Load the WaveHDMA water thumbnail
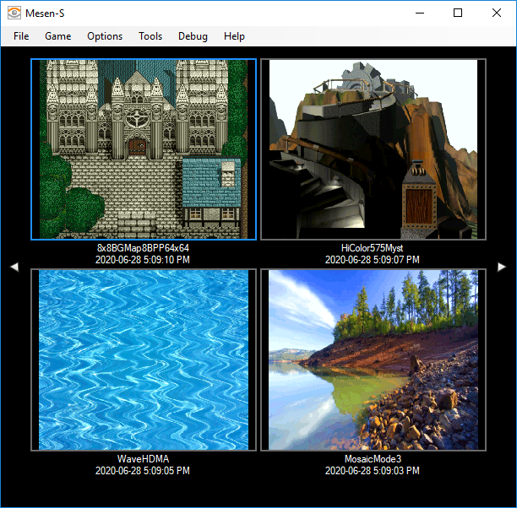517x508 pixels. [x=144, y=360]
